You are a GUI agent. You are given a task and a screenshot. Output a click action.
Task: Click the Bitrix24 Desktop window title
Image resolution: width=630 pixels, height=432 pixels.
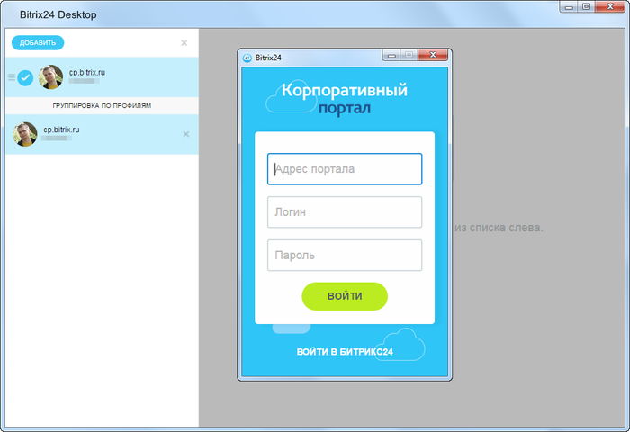[58, 15]
